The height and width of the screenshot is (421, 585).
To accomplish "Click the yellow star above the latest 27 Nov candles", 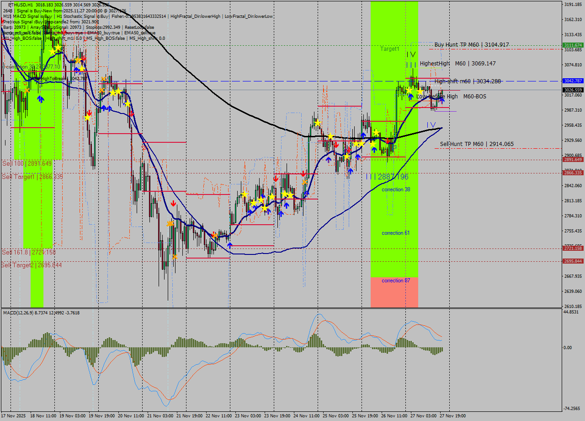I will coord(420,91).
